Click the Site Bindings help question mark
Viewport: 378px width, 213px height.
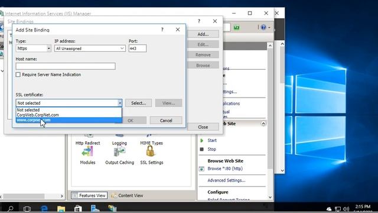199,21
